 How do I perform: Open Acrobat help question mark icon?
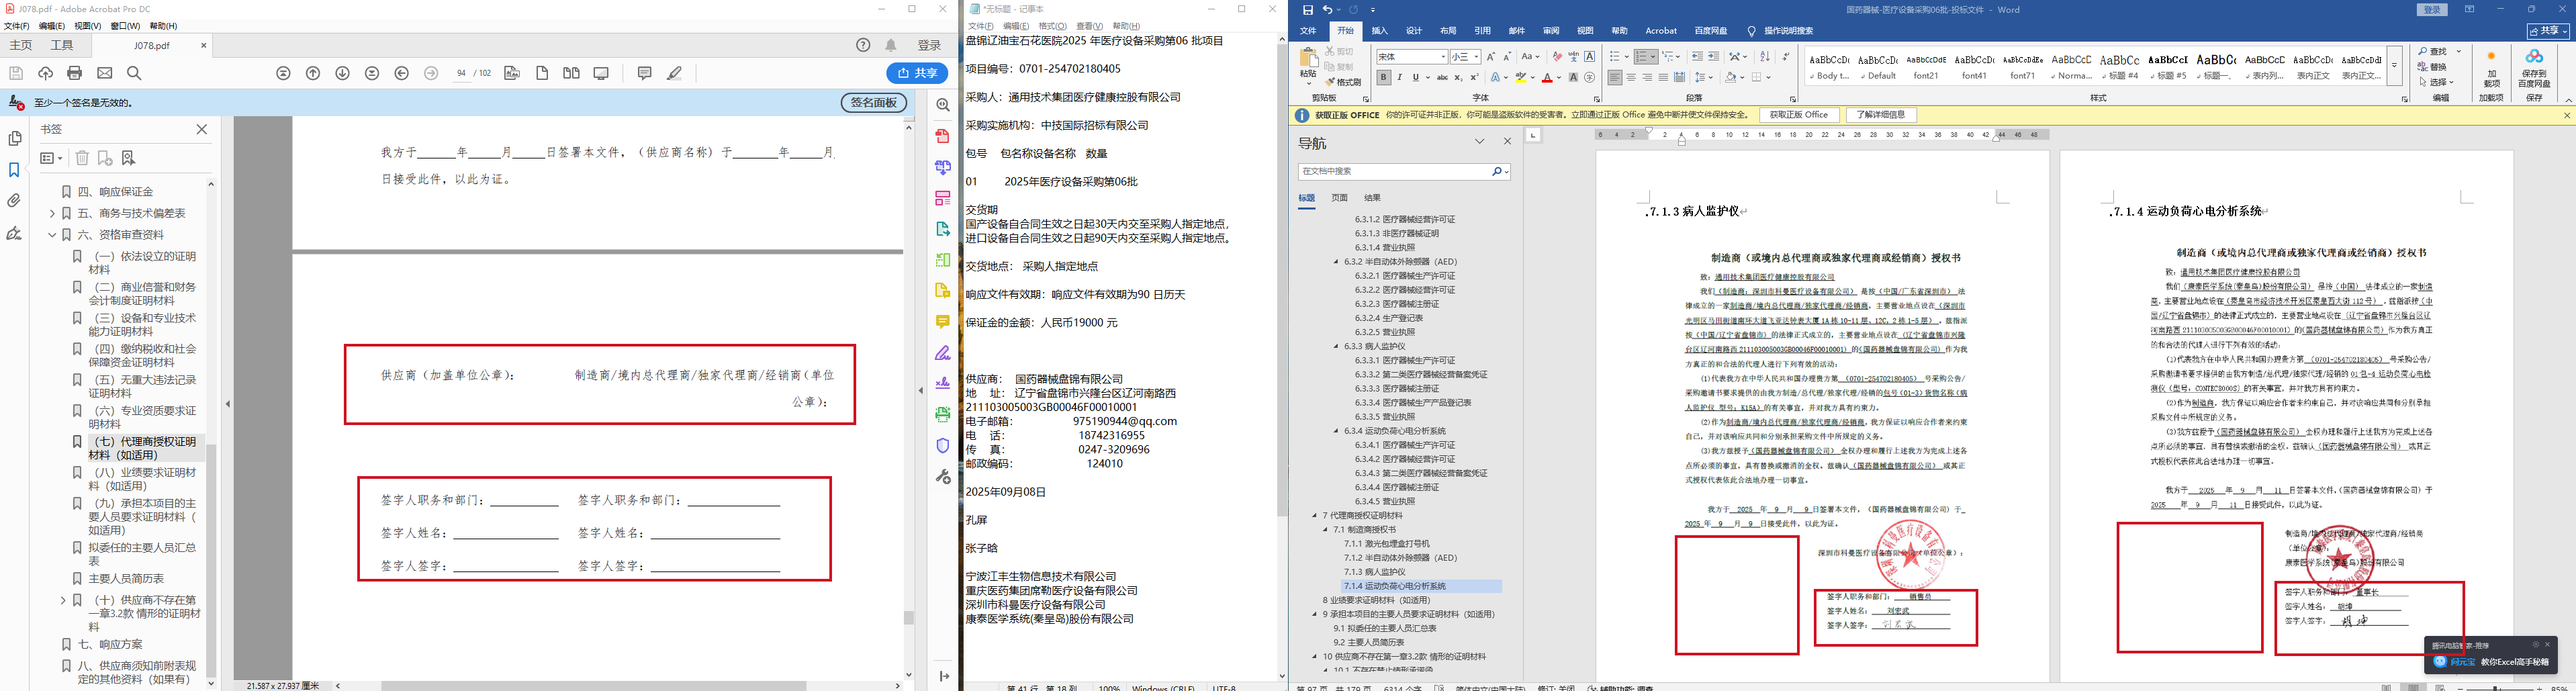click(863, 45)
